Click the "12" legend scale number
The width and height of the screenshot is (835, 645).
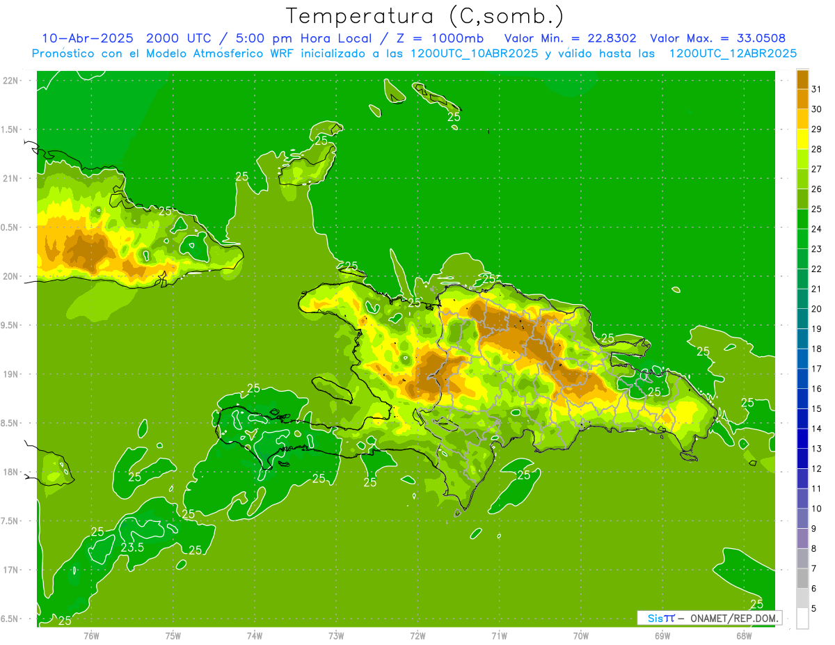816,468
